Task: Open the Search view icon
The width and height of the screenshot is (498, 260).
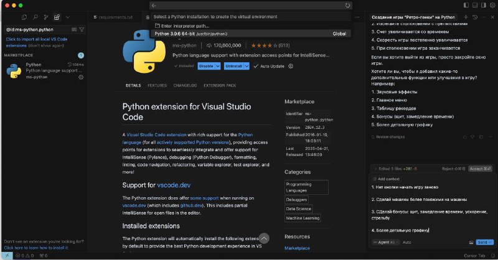Action: 35,17
